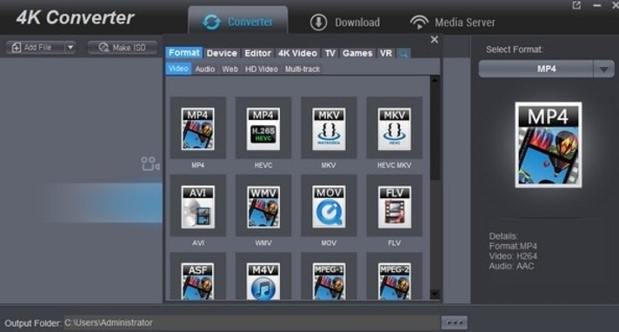Pick the M4V format icon
This screenshot has height=332, width=619.
263,281
